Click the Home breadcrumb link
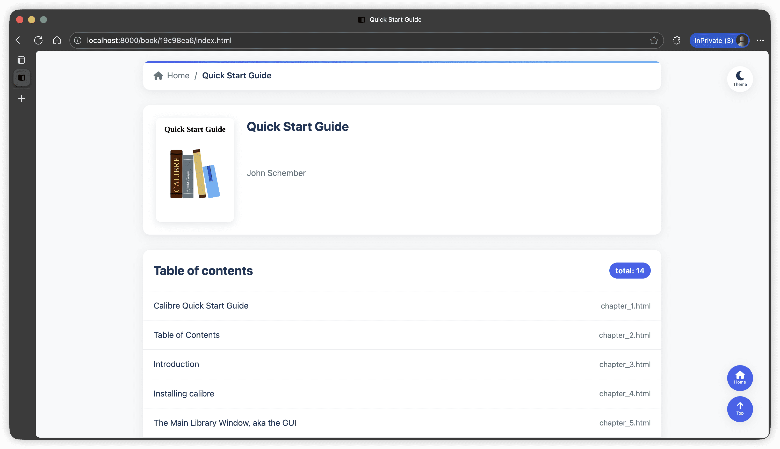Screen dimensions: 780x449 point(178,76)
